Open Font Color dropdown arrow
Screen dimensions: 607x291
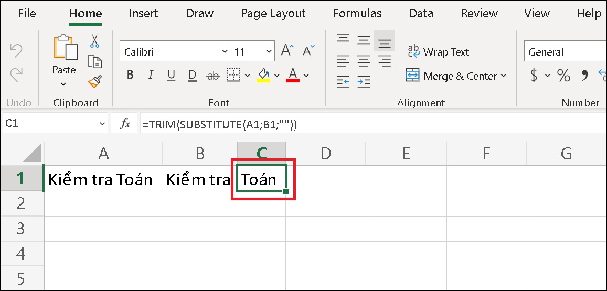coord(306,76)
